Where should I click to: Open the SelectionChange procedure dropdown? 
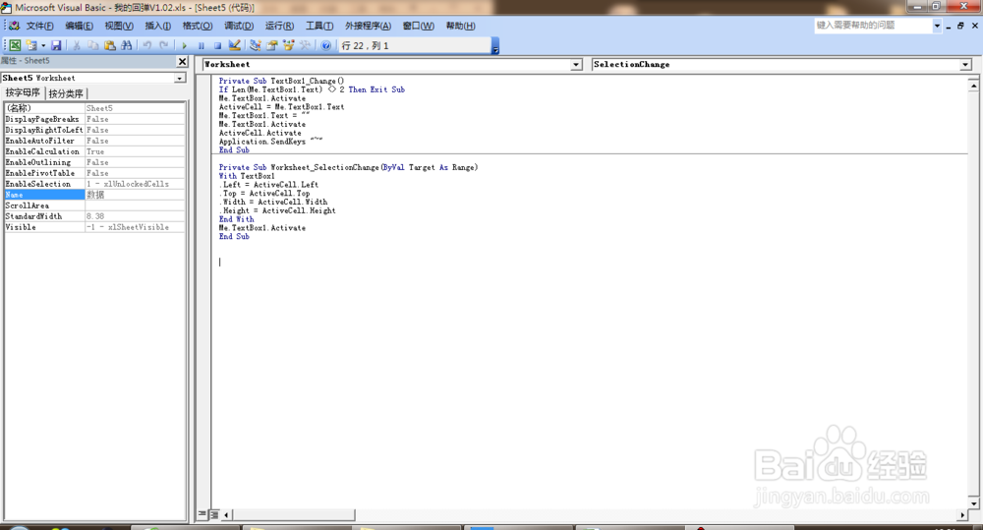(x=965, y=65)
